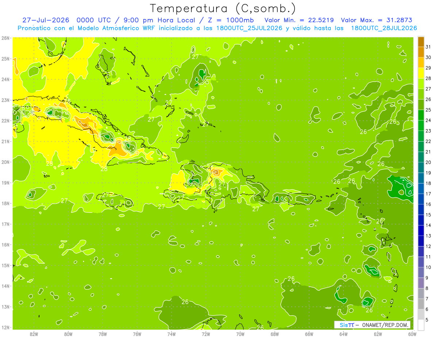Click the "20N" latitude label
The image size is (438, 339).
(x=5, y=162)
